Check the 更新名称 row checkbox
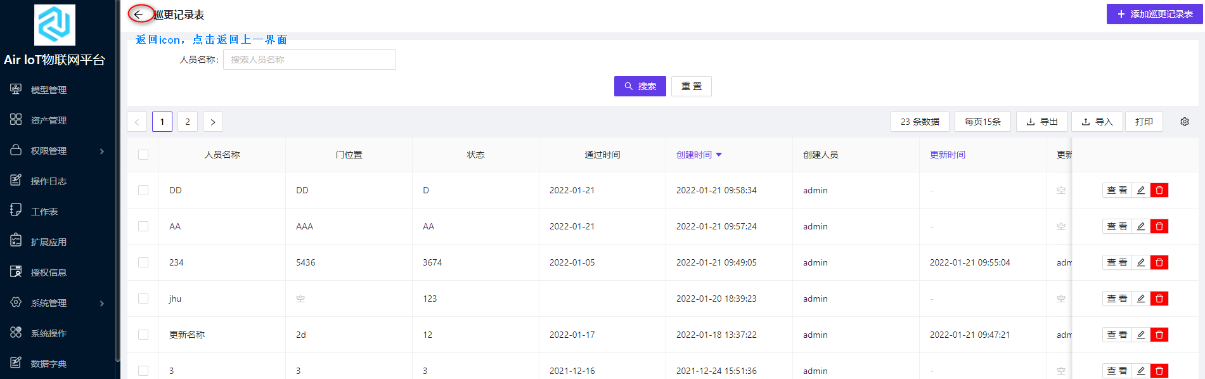Image resolution: width=1205 pixels, height=379 pixels. [x=143, y=335]
